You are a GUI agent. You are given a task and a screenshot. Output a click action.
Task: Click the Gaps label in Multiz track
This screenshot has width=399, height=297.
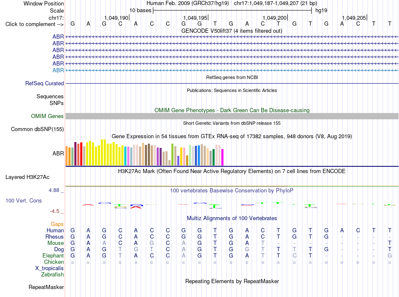pyautogui.click(x=57, y=224)
